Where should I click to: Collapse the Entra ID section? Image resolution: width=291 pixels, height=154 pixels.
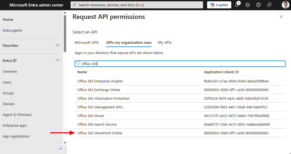pos(57,61)
